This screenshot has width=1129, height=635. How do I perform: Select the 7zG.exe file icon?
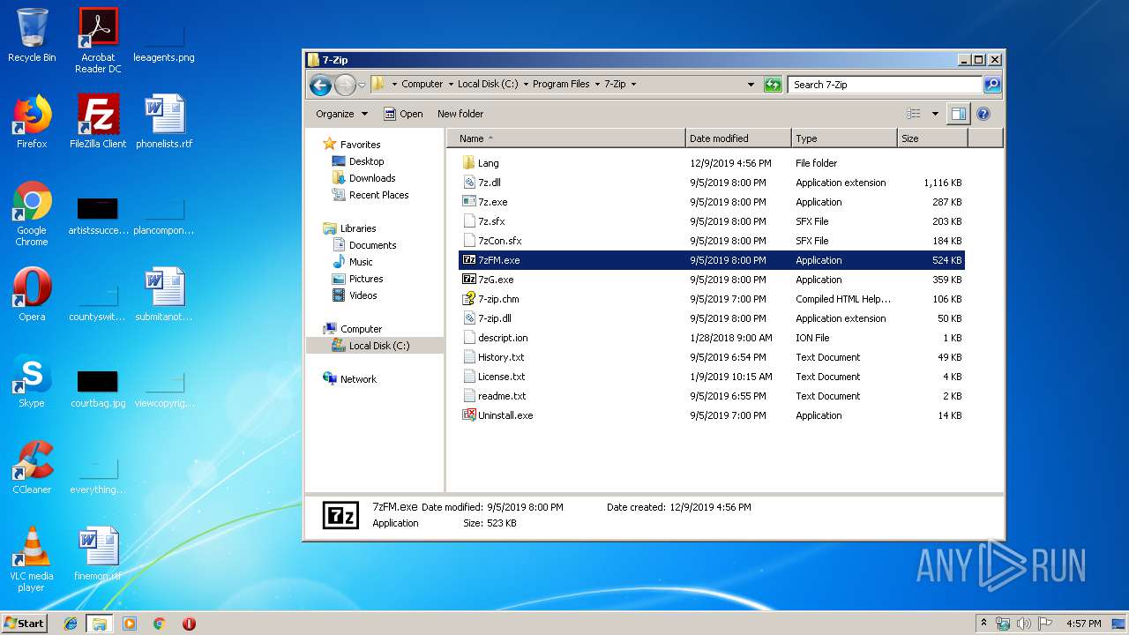click(469, 280)
